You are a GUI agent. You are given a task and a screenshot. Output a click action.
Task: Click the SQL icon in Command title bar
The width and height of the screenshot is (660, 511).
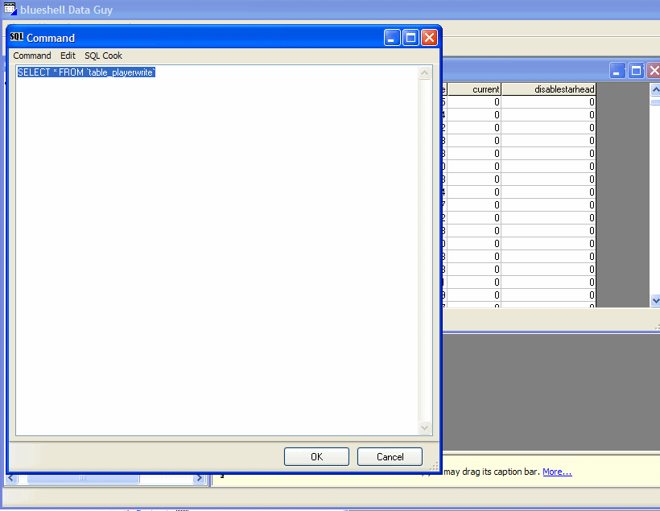(x=17, y=37)
